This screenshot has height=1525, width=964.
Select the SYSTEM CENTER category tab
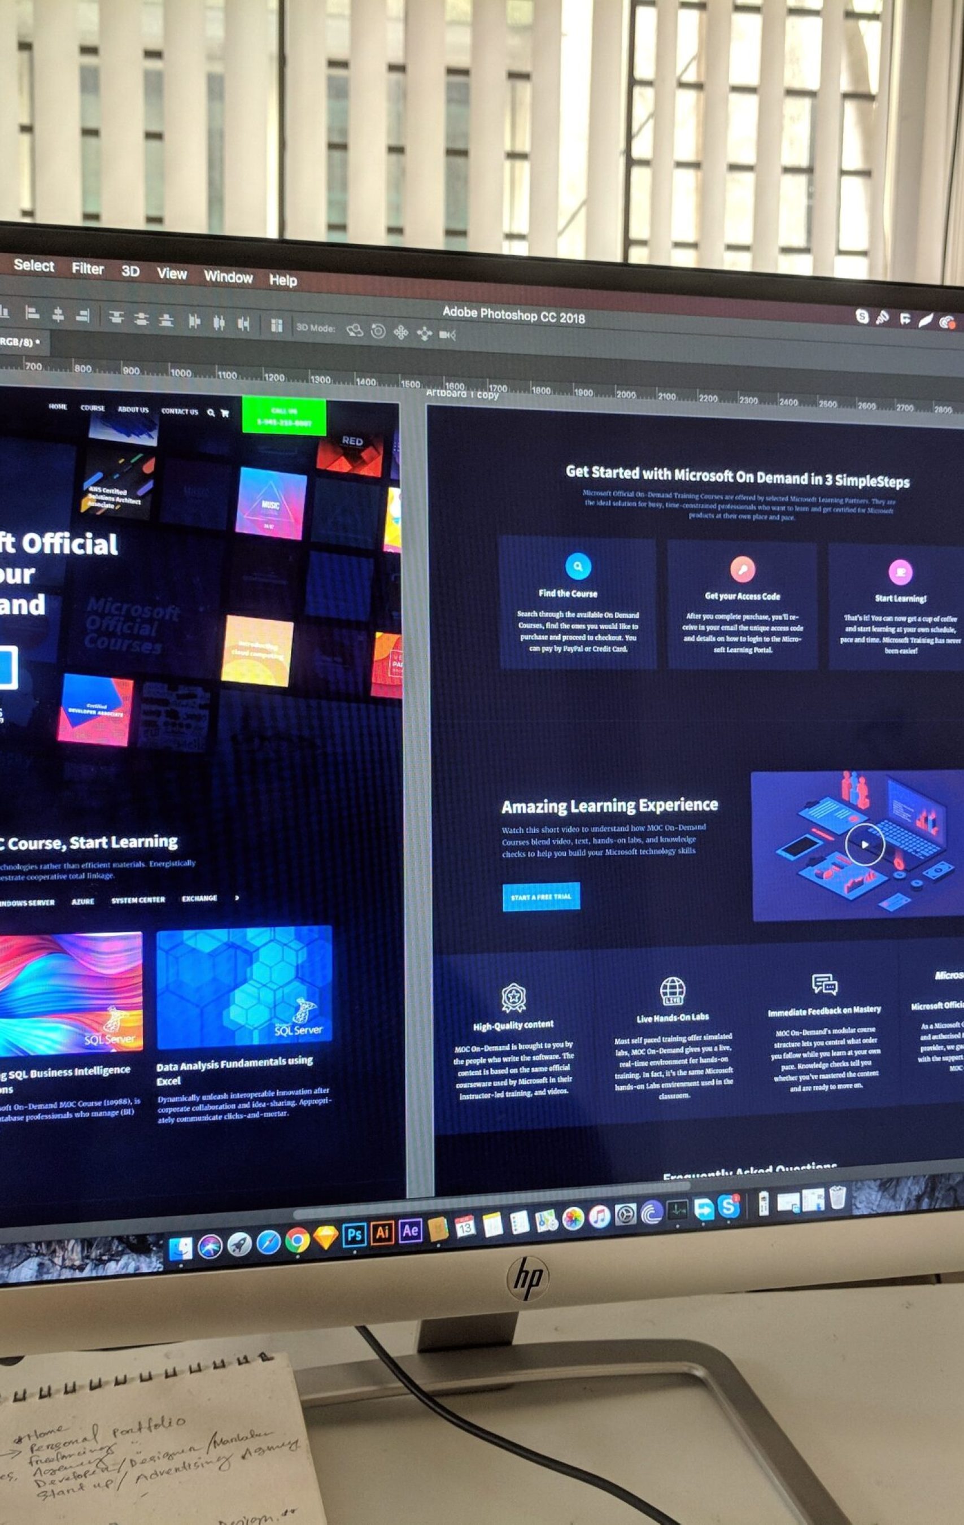pos(138,900)
